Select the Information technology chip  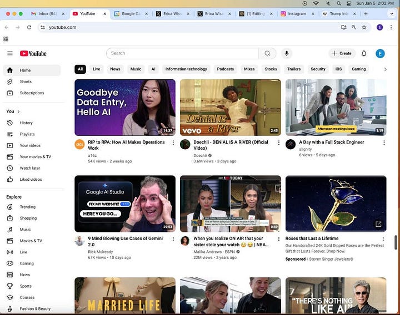186,69
